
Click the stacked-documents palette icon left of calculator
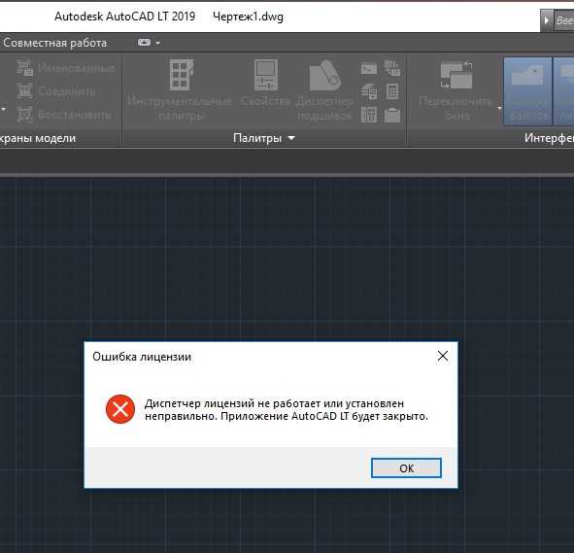tap(369, 91)
